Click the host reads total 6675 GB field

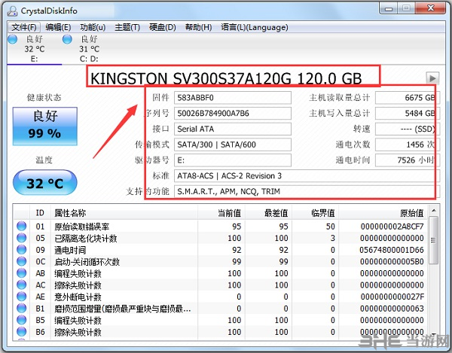[x=408, y=98]
